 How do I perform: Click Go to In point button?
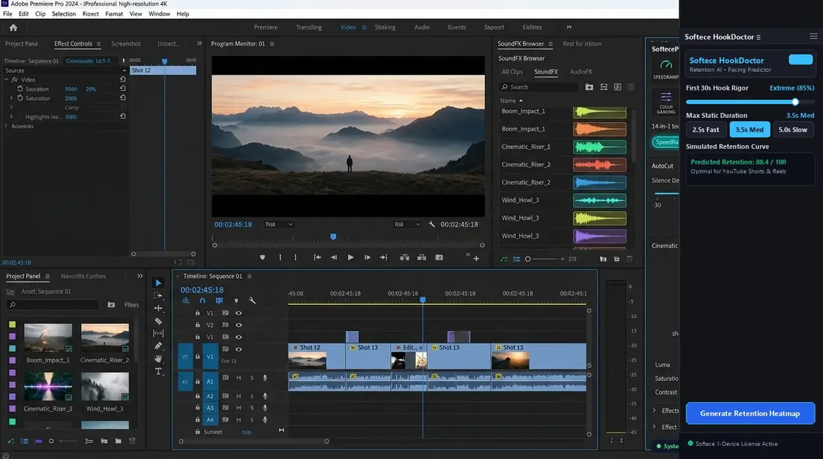coord(318,258)
